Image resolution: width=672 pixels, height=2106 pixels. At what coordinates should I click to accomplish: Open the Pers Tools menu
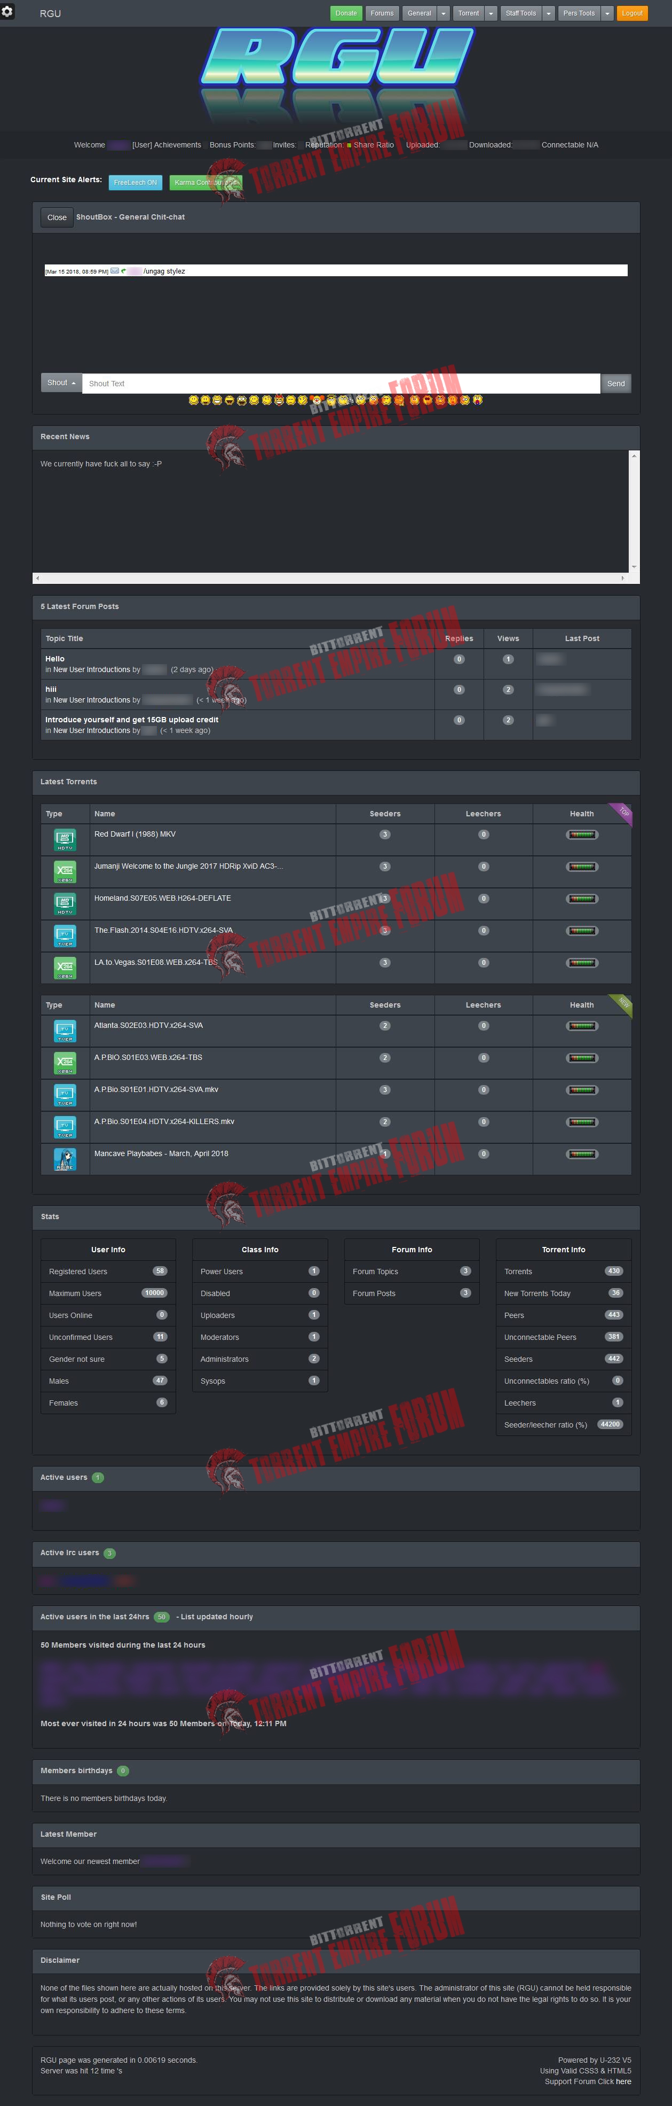(x=579, y=13)
